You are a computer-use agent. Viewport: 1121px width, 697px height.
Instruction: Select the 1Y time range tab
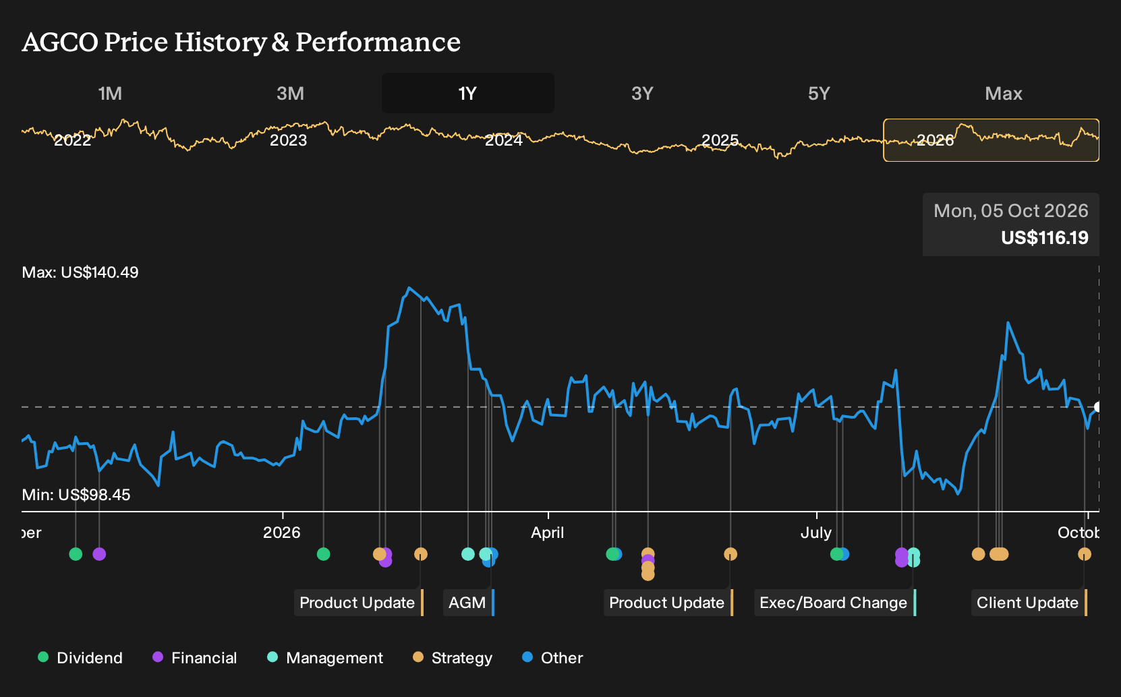(467, 93)
